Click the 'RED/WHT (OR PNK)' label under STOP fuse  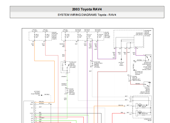[x=62, y=45]
